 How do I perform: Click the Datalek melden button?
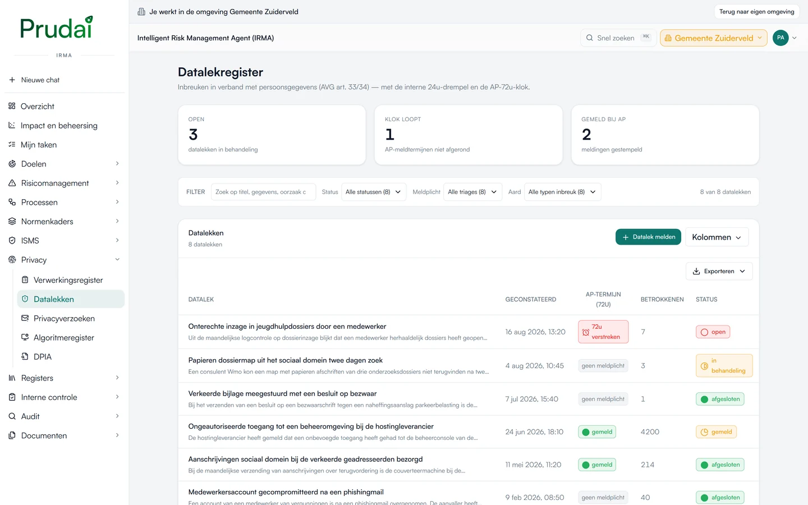tap(648, 237)
